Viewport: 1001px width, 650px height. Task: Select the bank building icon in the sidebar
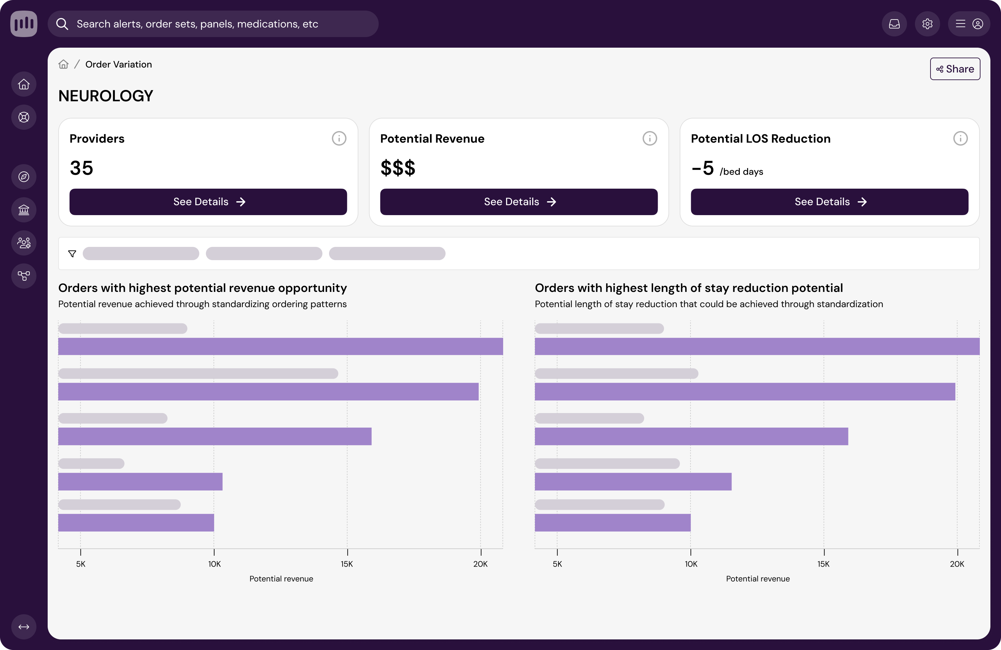tap(24, 210)
